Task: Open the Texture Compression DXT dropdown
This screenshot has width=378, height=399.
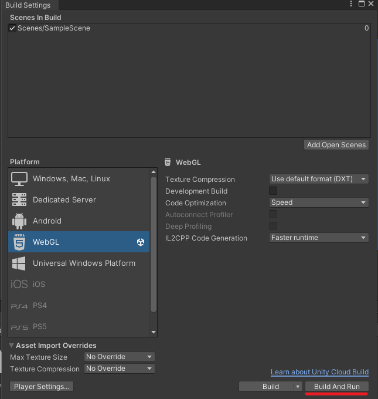Action: pos(319,179)
